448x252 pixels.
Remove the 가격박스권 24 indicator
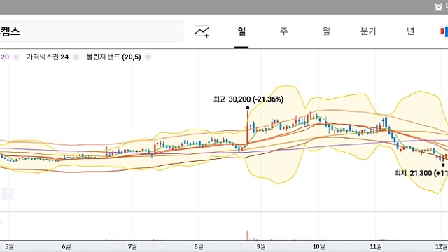click(76, 57)
